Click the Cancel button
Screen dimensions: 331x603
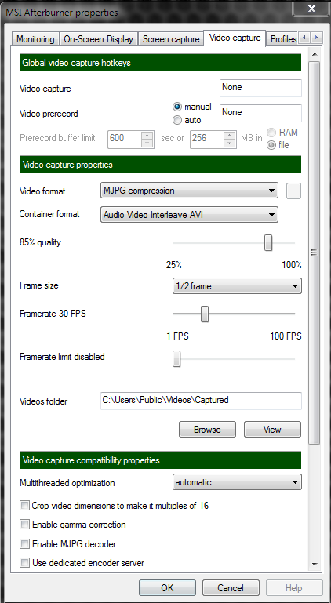[231, 588]
